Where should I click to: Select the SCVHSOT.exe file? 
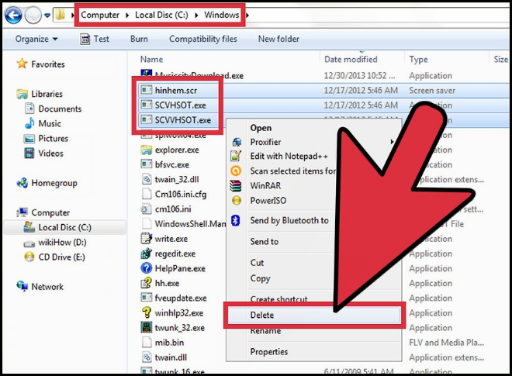(x=180, y=105)
